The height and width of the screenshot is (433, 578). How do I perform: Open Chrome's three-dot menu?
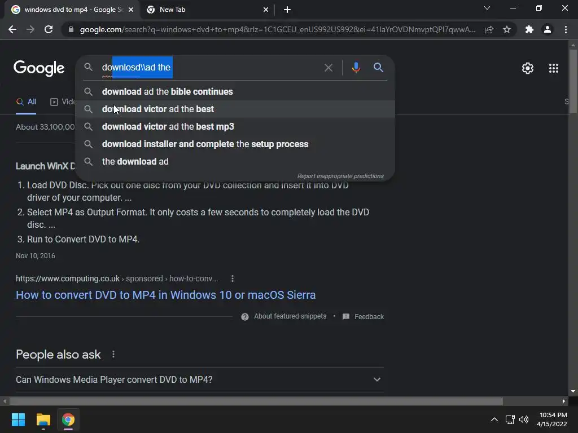click(566, 29)
